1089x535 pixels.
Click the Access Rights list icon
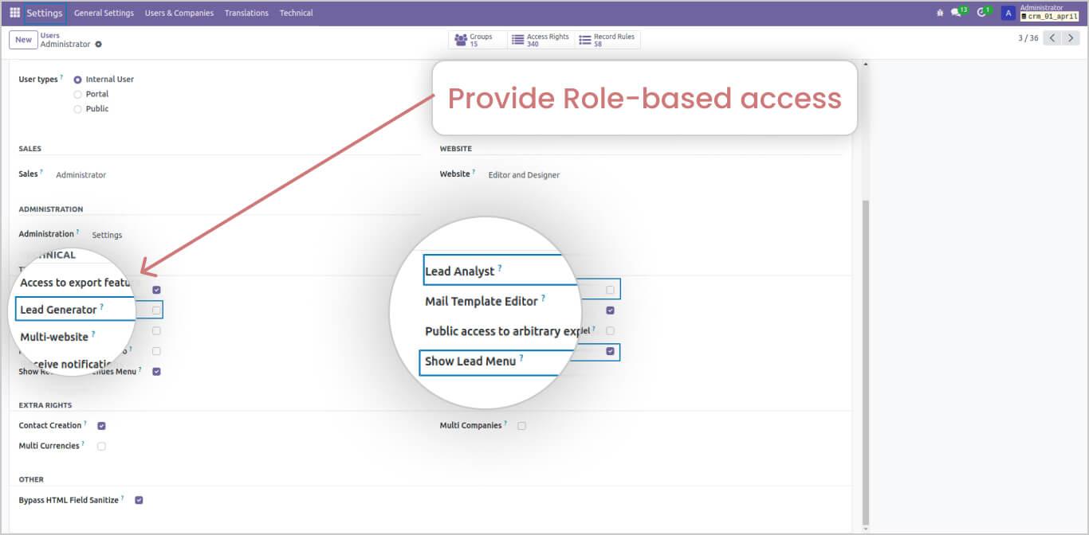pos(518,37)
